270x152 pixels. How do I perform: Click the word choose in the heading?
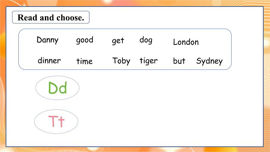click(x=70, y=18)
